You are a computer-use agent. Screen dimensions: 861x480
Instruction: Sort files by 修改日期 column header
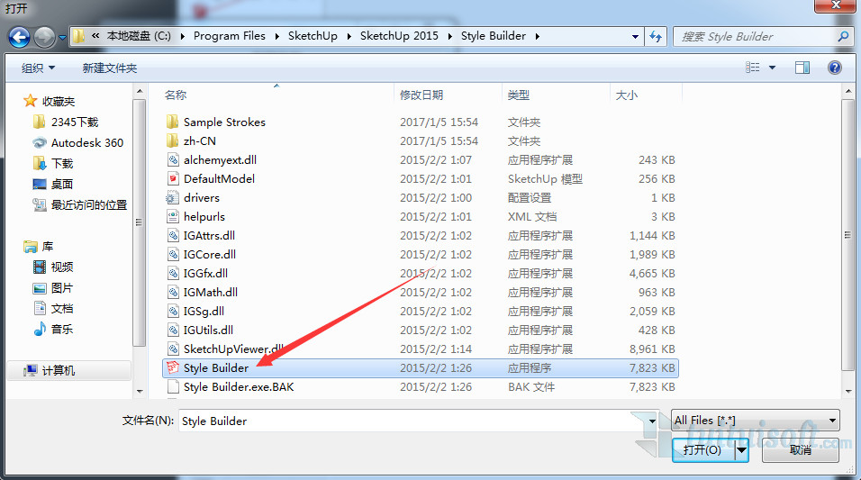tap(421, 95)
